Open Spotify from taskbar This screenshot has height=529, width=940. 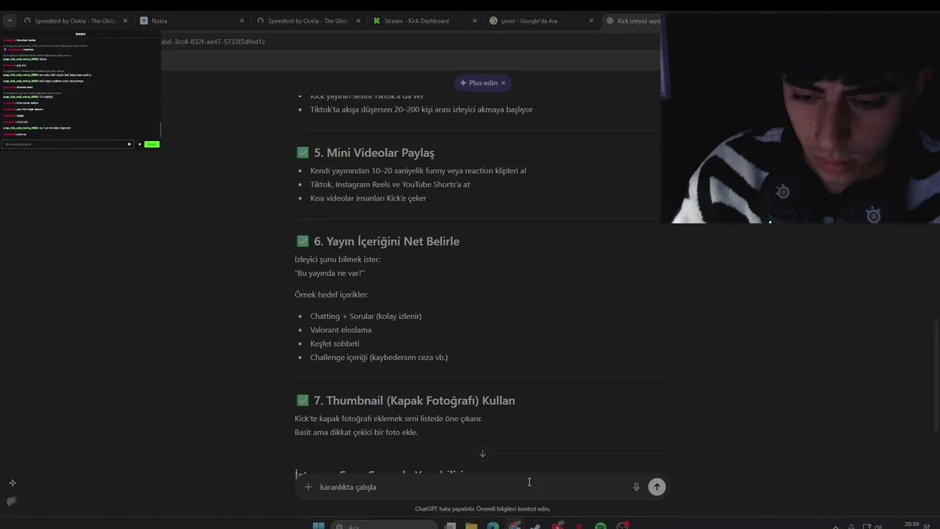[601, 526]
